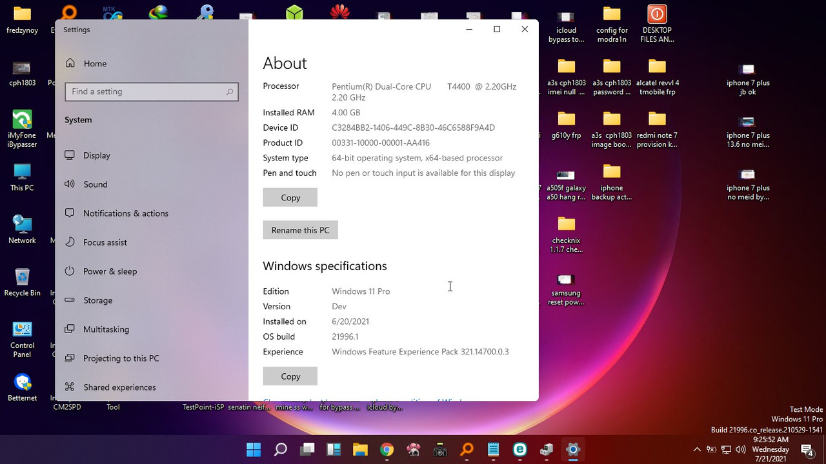Click the Windows 11 Pro edition text

point(361,291)
